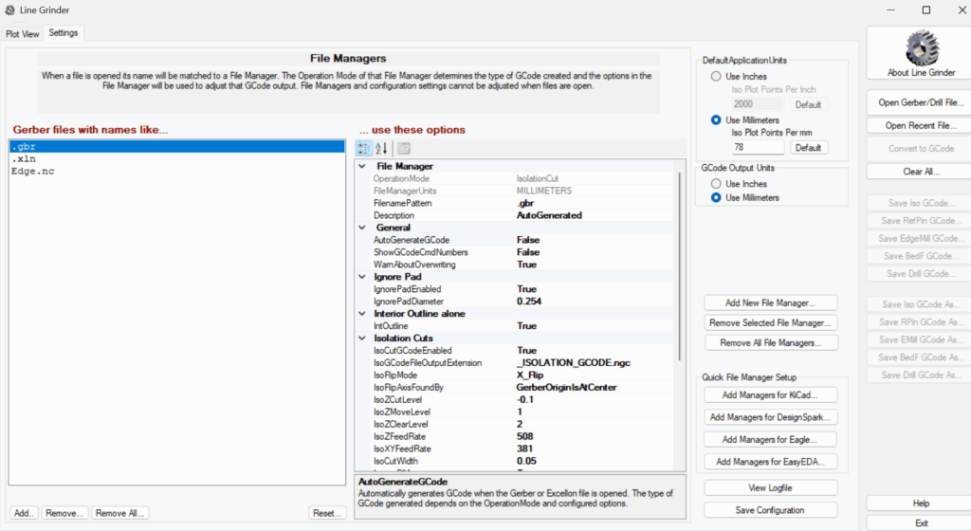Open Gerber/Drill File button
The width and height of the screenshot is (971, 531).
pyautogui.click(x=916, y=102)
